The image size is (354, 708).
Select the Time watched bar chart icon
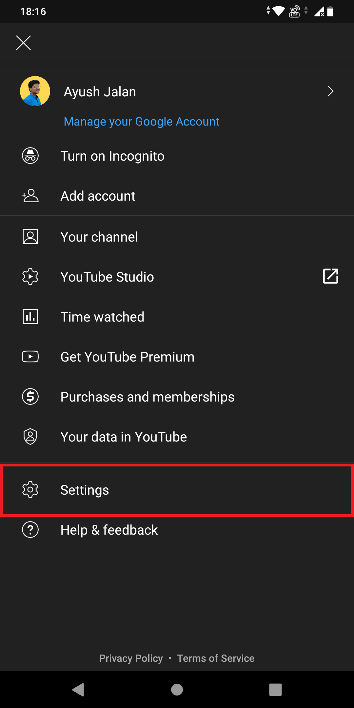pyautogui.click(x=30, y=317)
